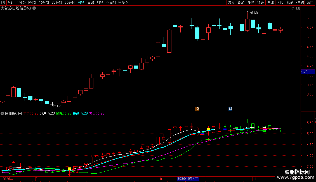Switch to 15分钟 period

[44, 3]
